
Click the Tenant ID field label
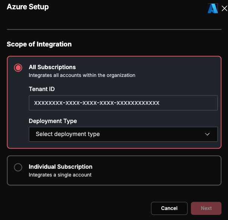point(42,89)
